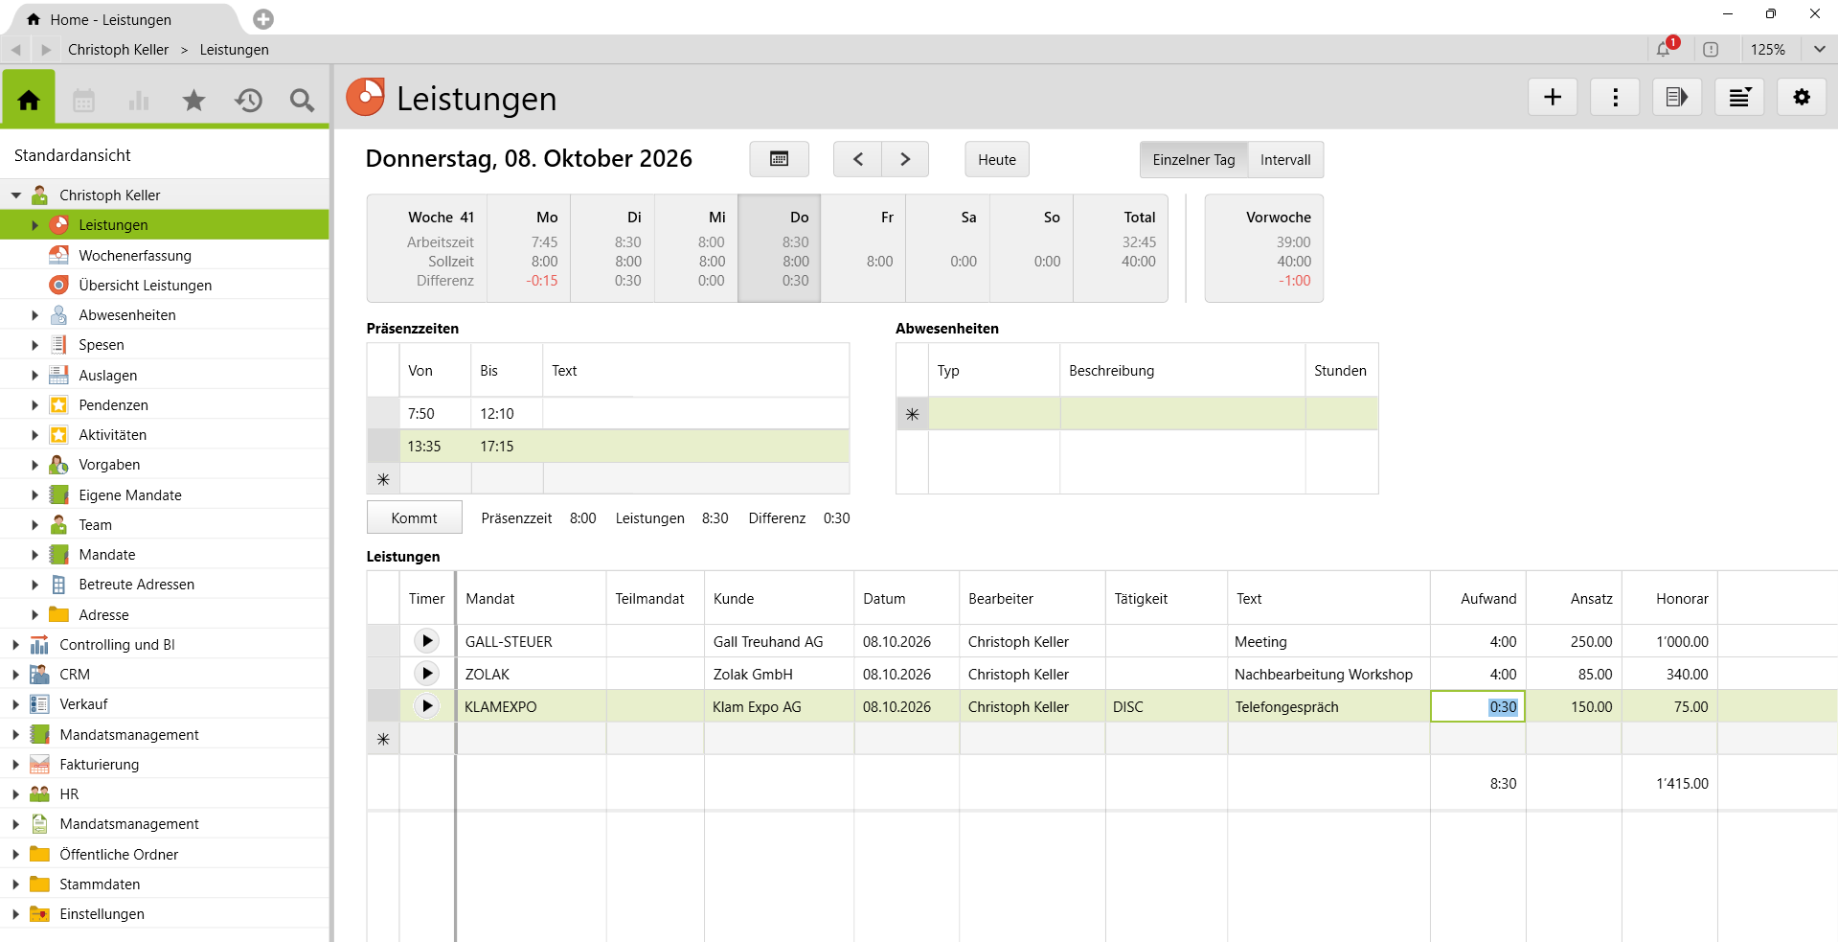Viewport: 1838px width, 942px height.
Task: Start timer for KLAMEXPO row
Action: click(x=427, y=706)
